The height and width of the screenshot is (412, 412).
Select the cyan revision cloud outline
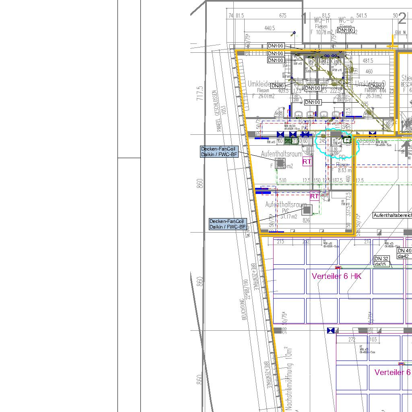pyautogui.click(x=337, y=144)
